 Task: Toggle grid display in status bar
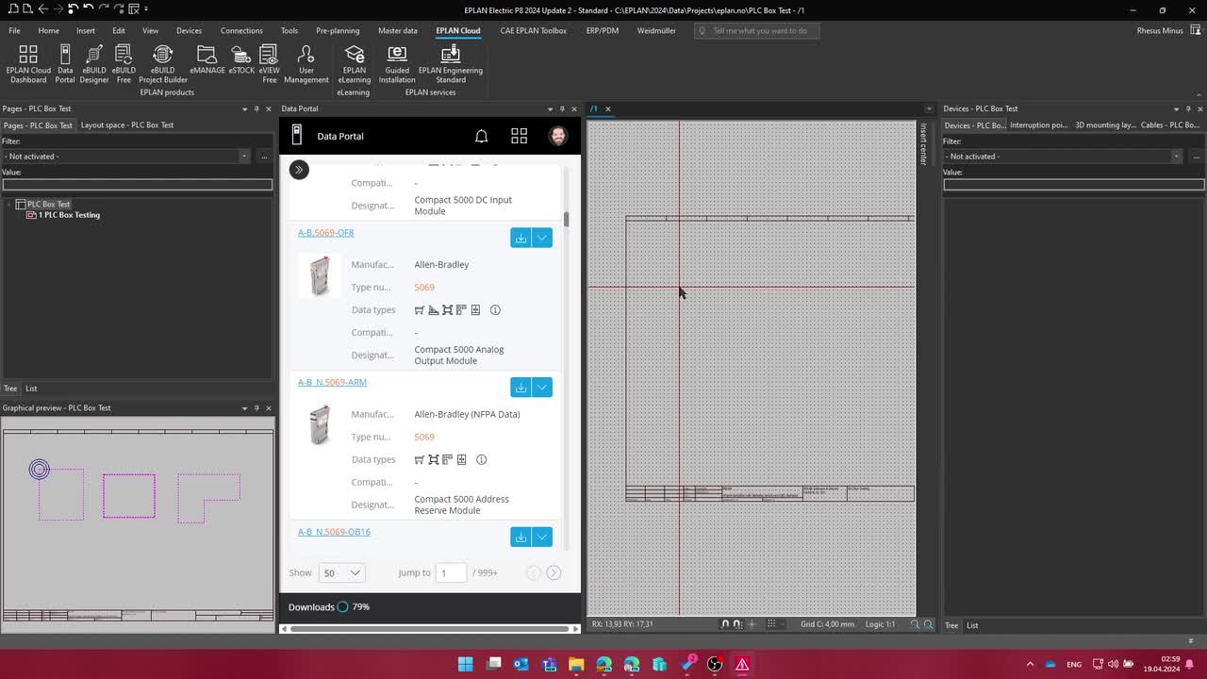click(x=771, y=624)
